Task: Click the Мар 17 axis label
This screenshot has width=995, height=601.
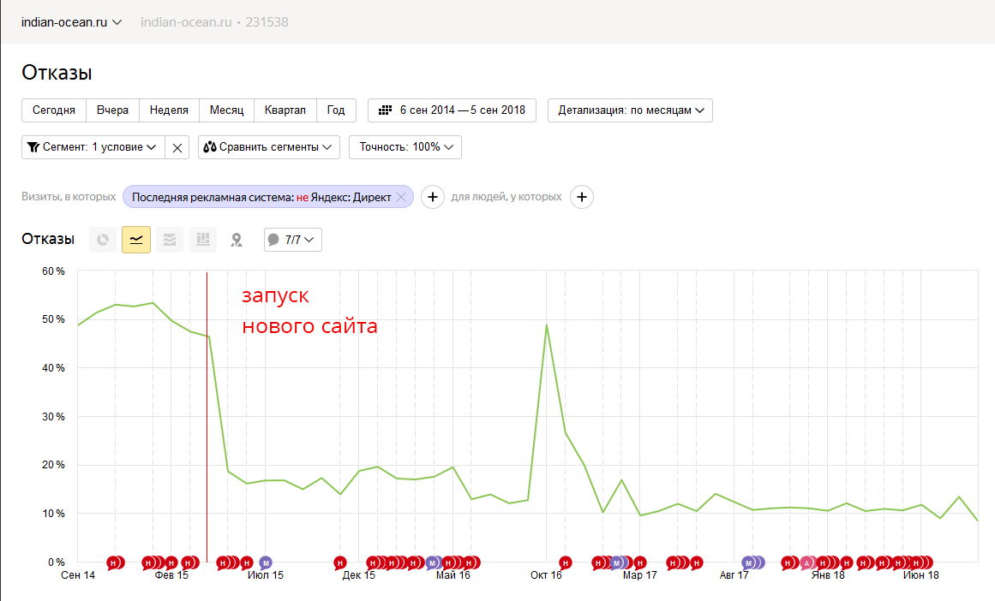Action: (x=639, y=575)
